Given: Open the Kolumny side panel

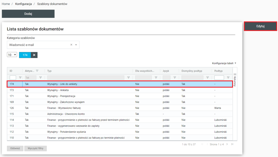Looking at the screenshot, I should [x=235, y=79].
